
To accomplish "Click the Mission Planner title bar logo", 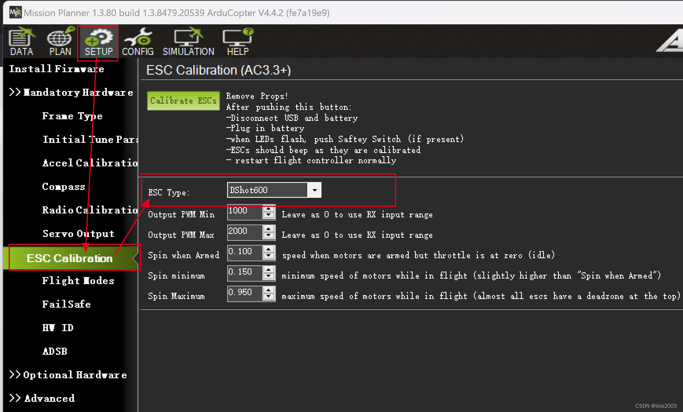I will pyautogui.click(x=15, y=12).
